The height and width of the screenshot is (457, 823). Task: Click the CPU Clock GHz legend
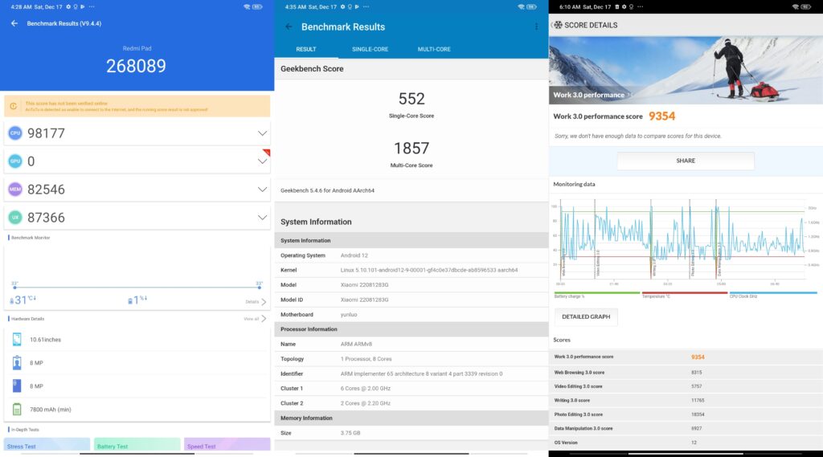click(x=773, y=295)
